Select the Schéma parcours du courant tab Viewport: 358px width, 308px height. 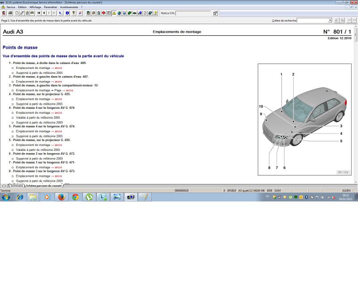43,186
